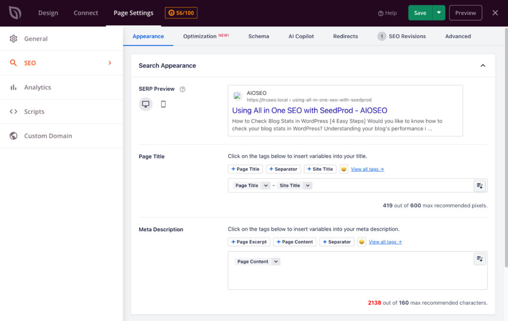Open Site Title tag dropdown in title field
The height and width of the screenshot is (321, 508).
click(x=308, y=186)
